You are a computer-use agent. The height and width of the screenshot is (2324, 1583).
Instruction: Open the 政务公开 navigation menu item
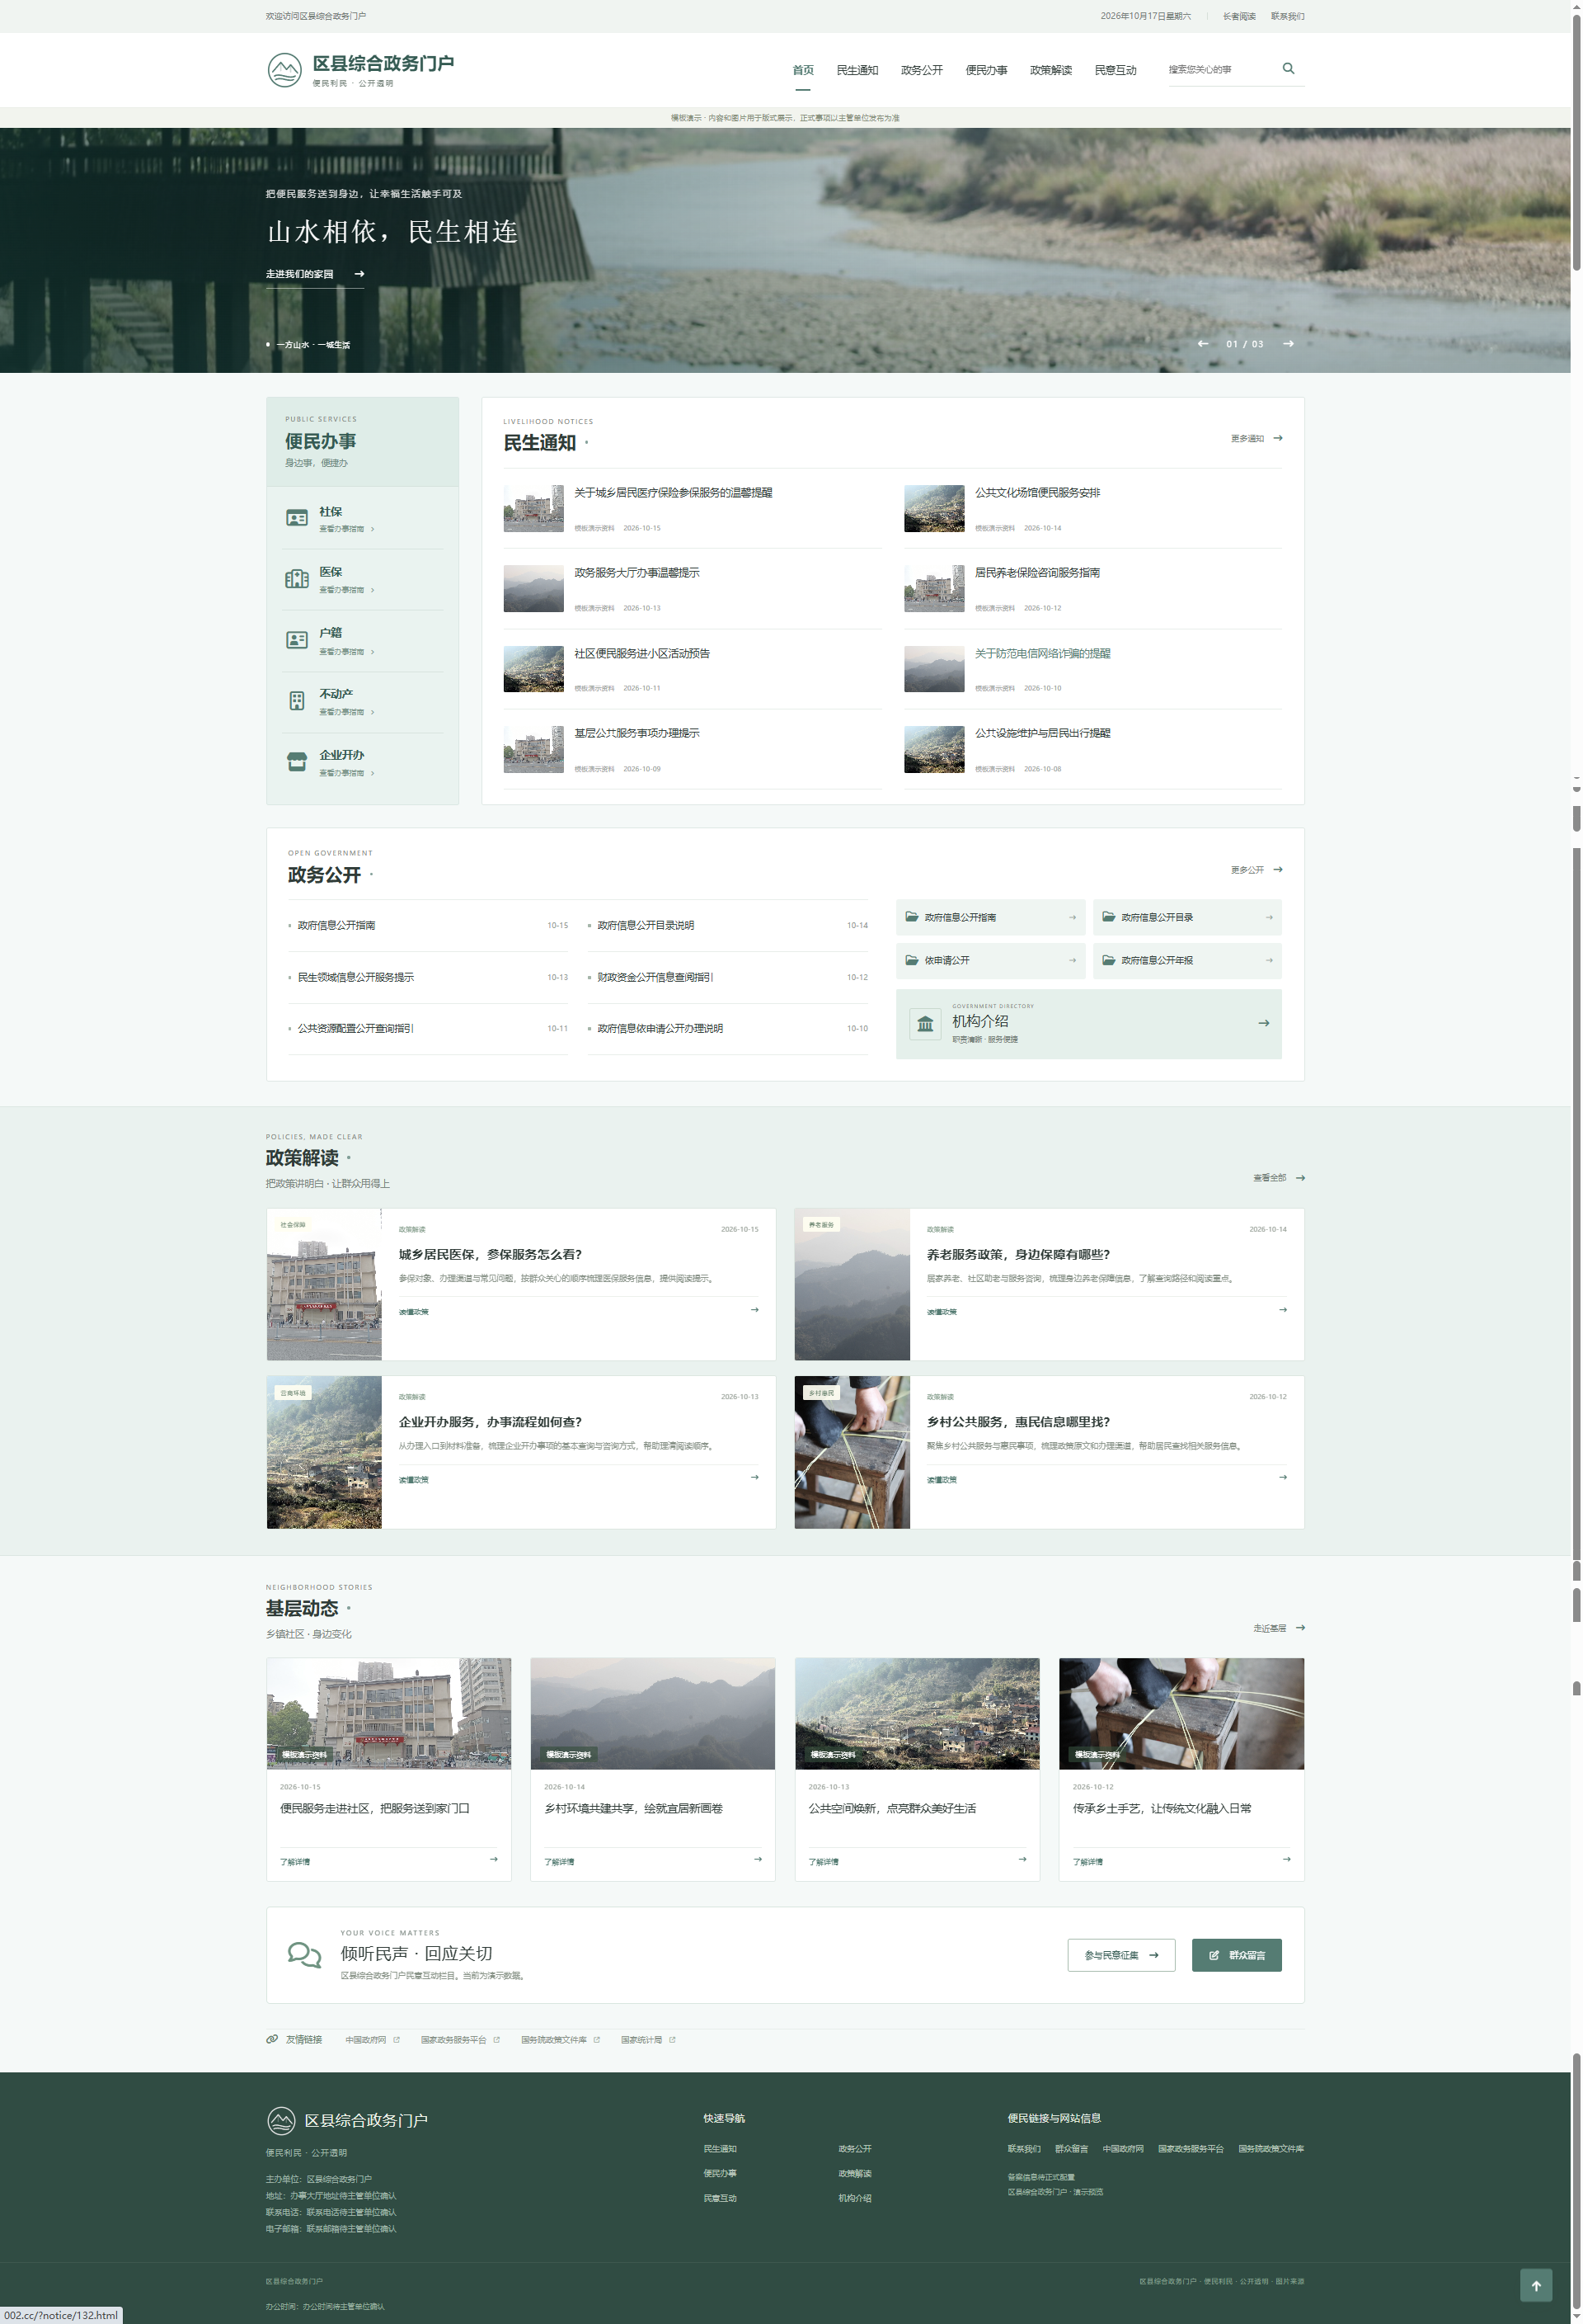922,70
